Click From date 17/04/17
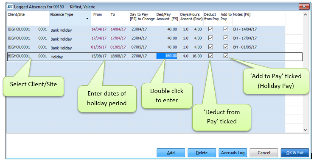Viewport: 314px width, 161px height. coord(99,38)
